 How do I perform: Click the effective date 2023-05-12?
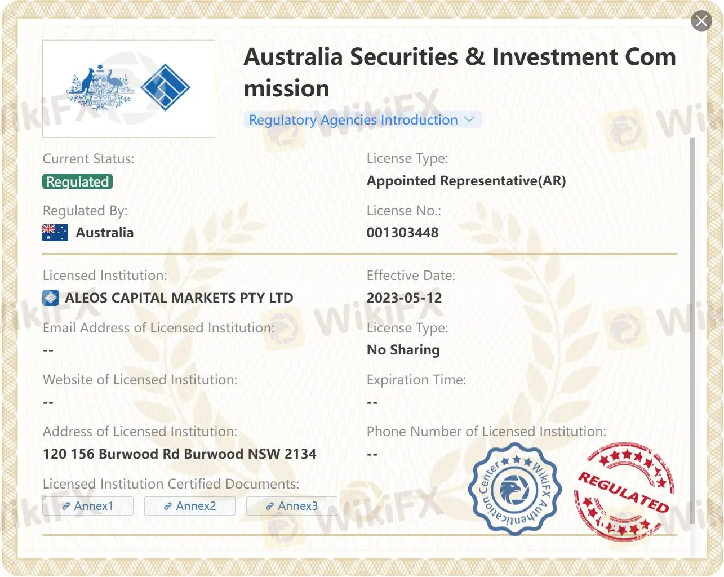(x=404, y=298)
